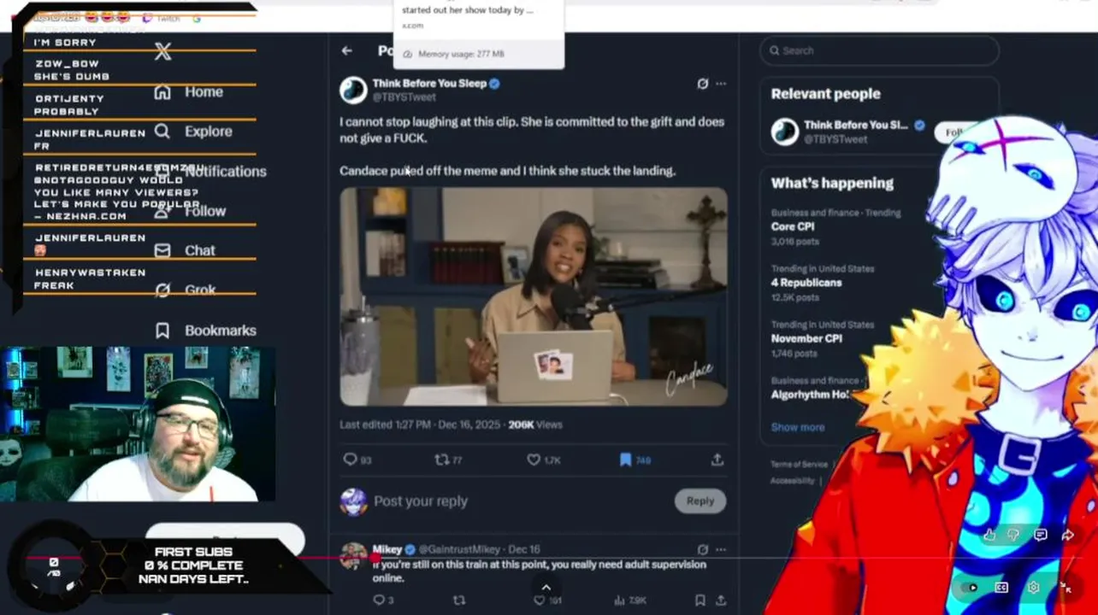
Task: Click the Home menu item
Action: pos(204,91)
